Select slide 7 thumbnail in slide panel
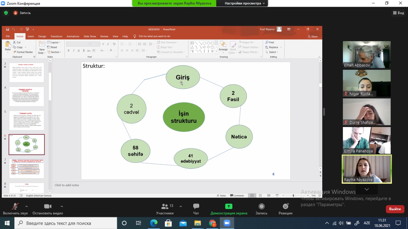Screen dimensions: 408x229 tap(27, 168)
